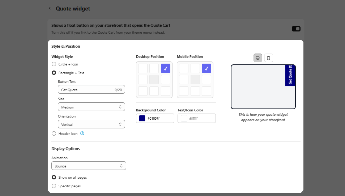Image resolution: width=345 pixels, height=196 pixels.
Task: Select the Circle + Icon widget style
Action: [x=54, y=64]
